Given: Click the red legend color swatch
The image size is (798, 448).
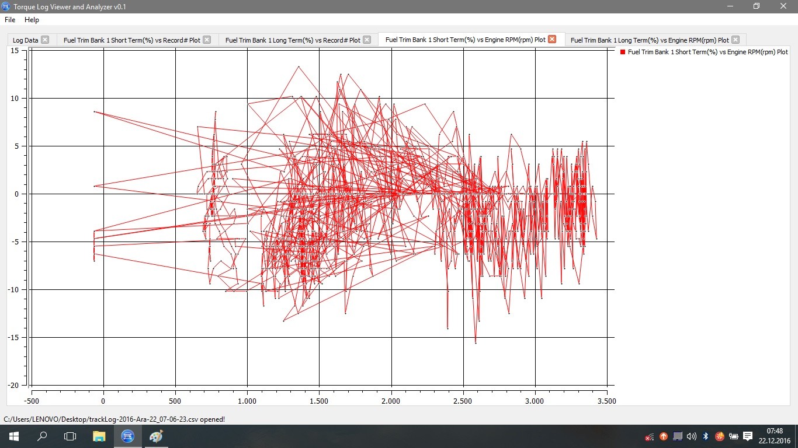Looking at the screenshot, I should tap(623, 52).
